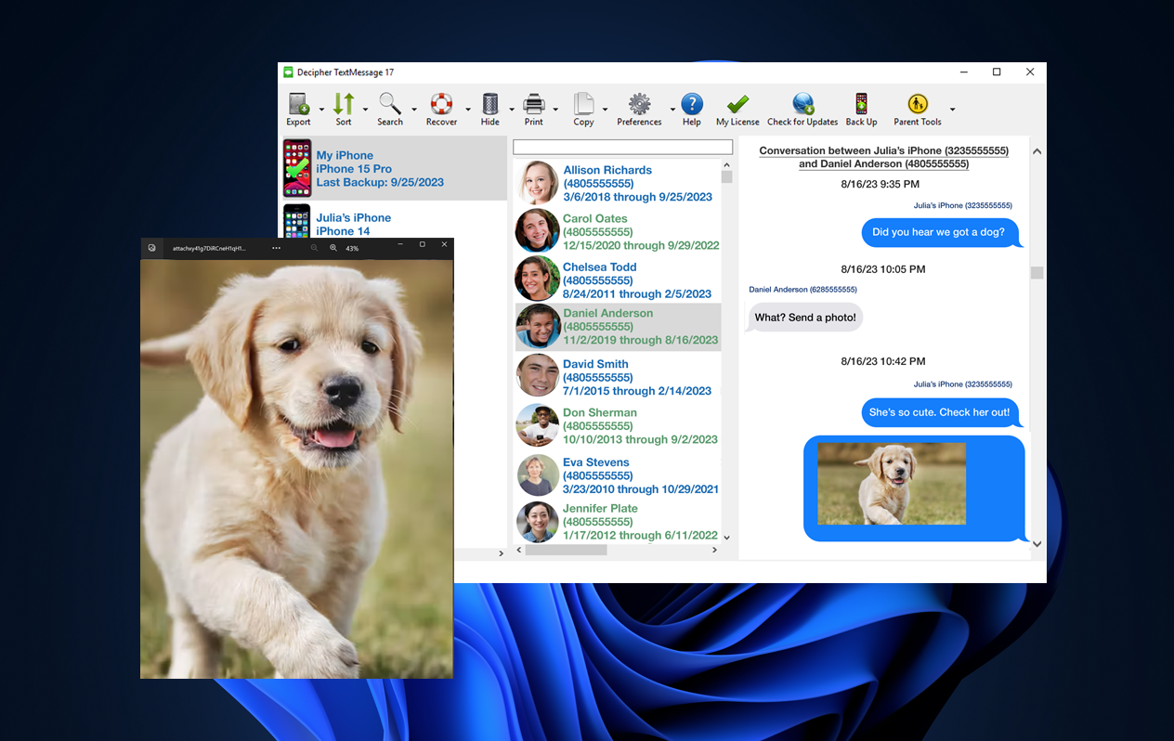Click zoom icon in photo viewer
Screen dimensions: 1174x741
(x=333, y=248)
